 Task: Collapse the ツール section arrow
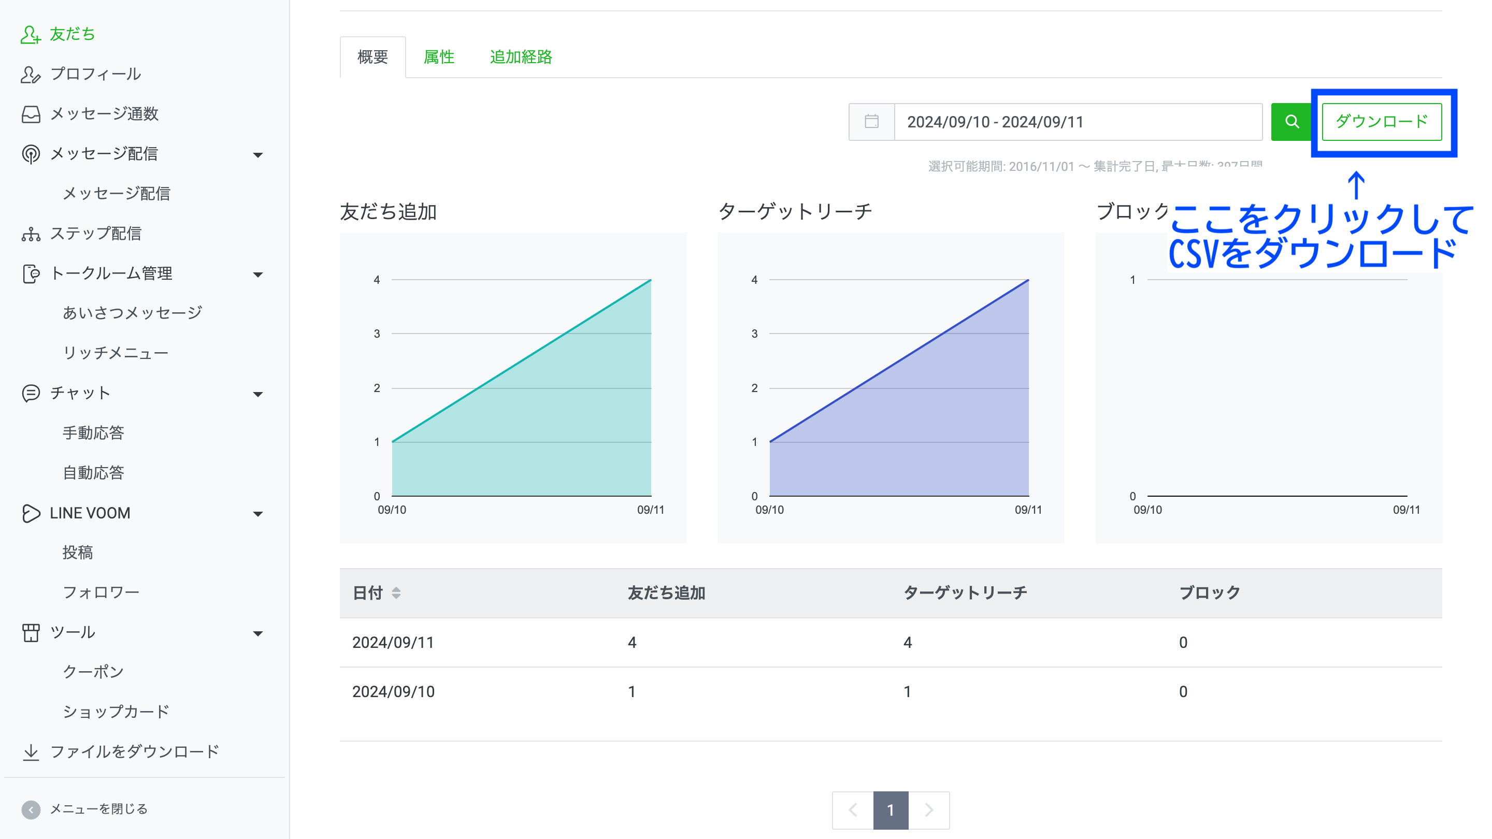[x=259, y=633]
